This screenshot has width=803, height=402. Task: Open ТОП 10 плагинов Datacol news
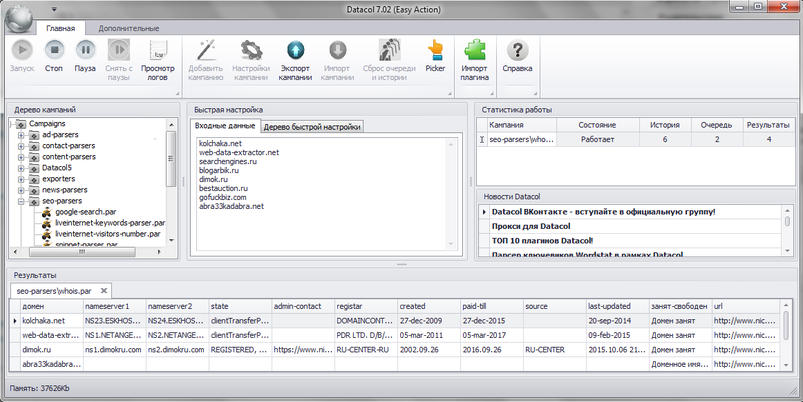tap(542, 241)
